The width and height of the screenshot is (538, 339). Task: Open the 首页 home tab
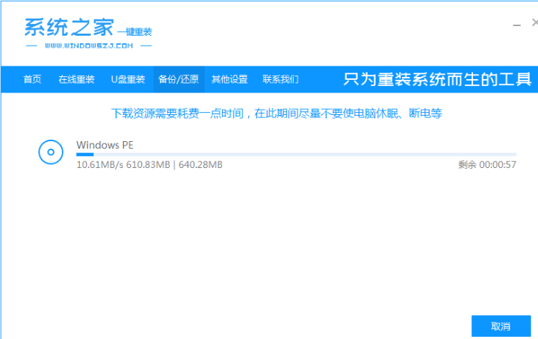tap(32, 79)
